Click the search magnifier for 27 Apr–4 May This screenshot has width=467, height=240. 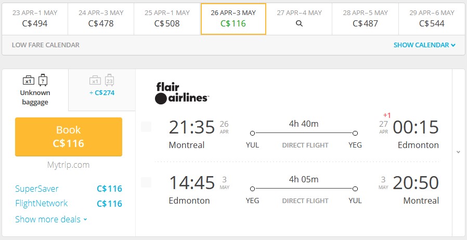click(x=300, y=23)
